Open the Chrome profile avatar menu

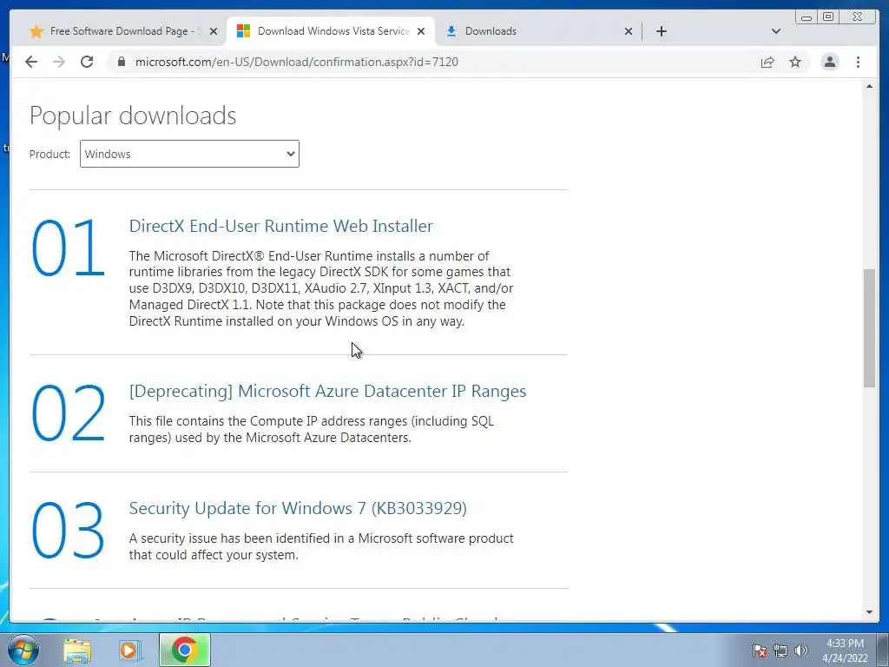[829, 62]
